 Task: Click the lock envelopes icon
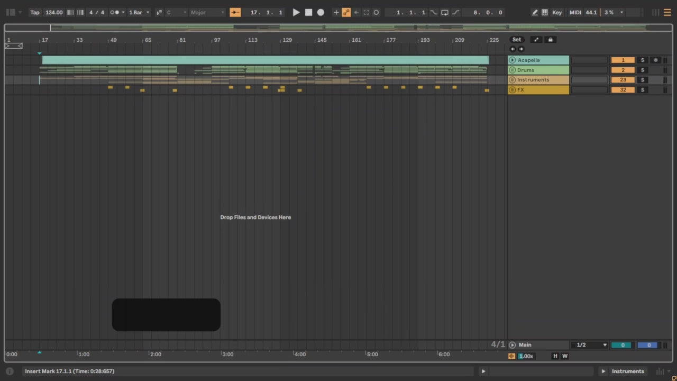click(550, 40)
